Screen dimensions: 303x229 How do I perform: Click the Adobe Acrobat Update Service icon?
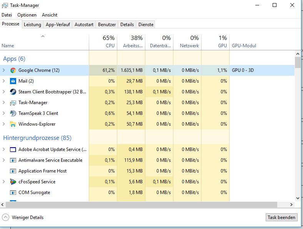[13, 149]
